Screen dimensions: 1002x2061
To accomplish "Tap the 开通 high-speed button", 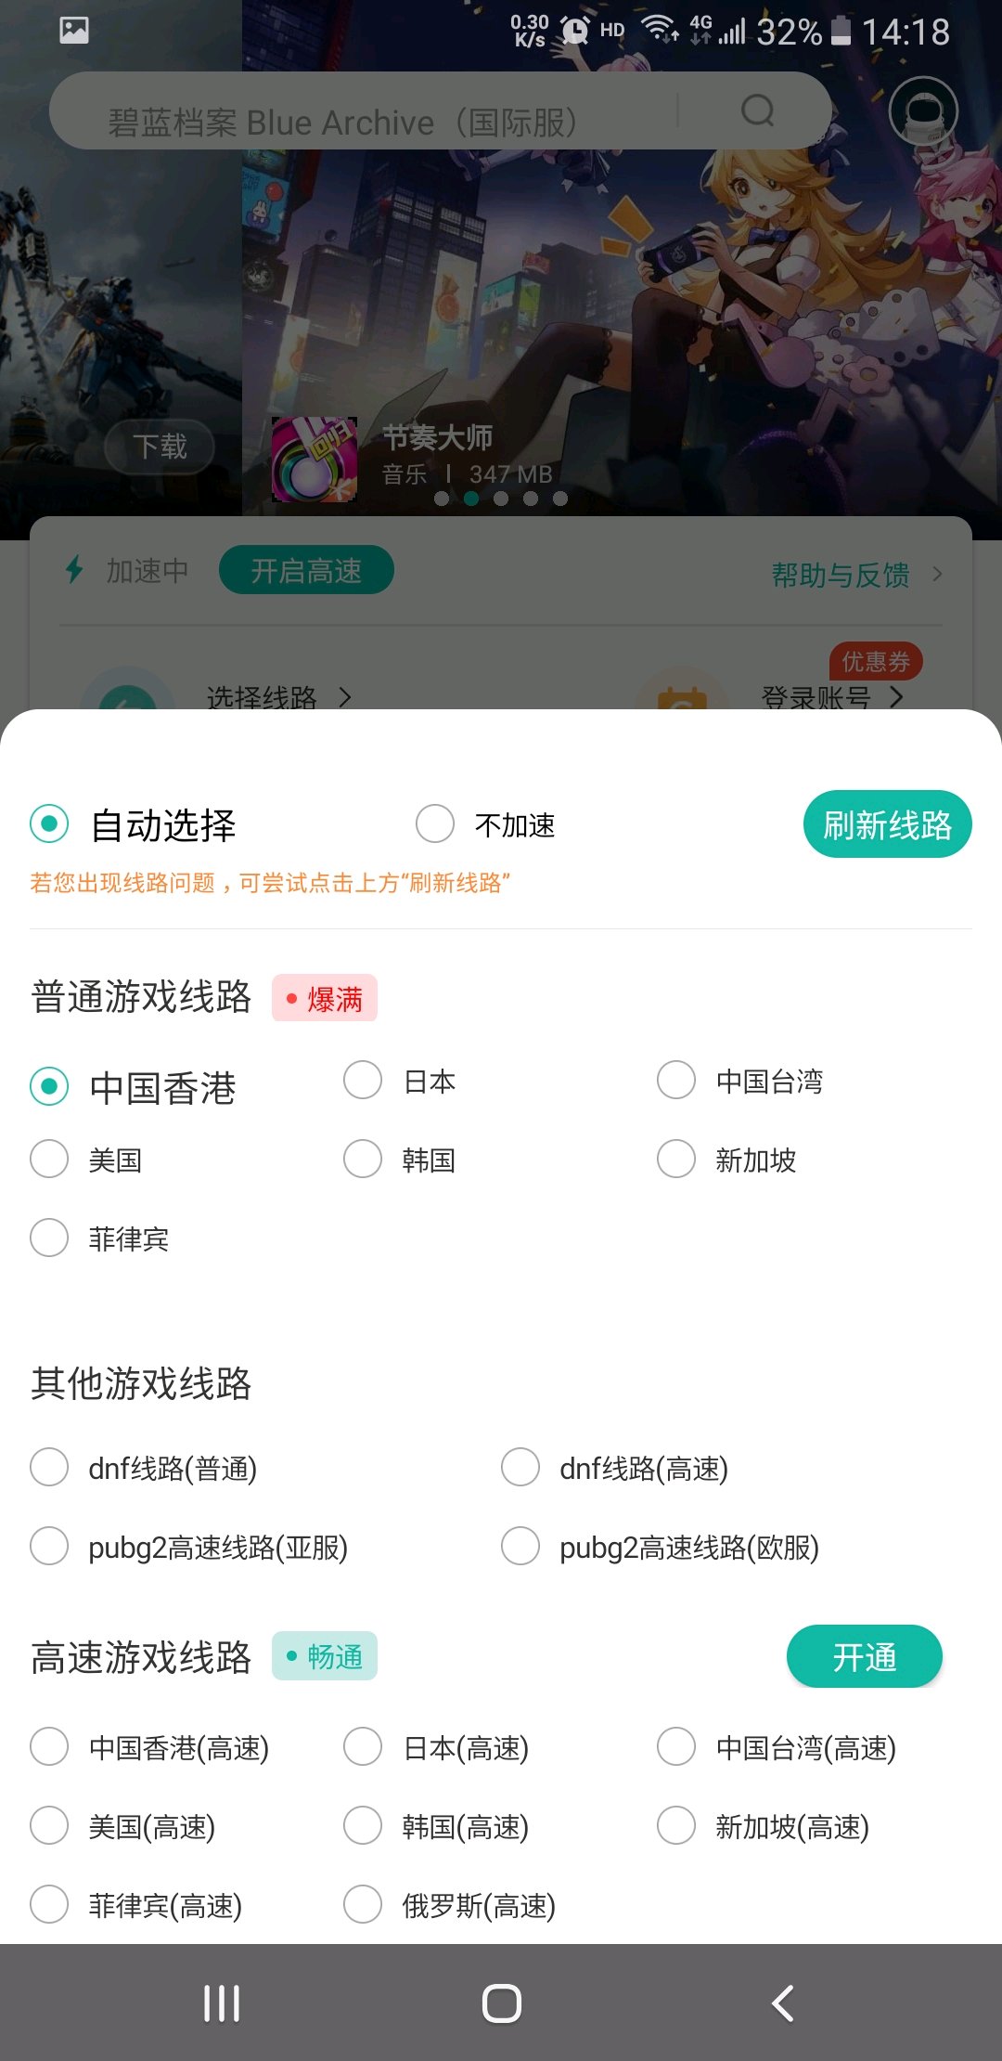I will pos(865,1656).
